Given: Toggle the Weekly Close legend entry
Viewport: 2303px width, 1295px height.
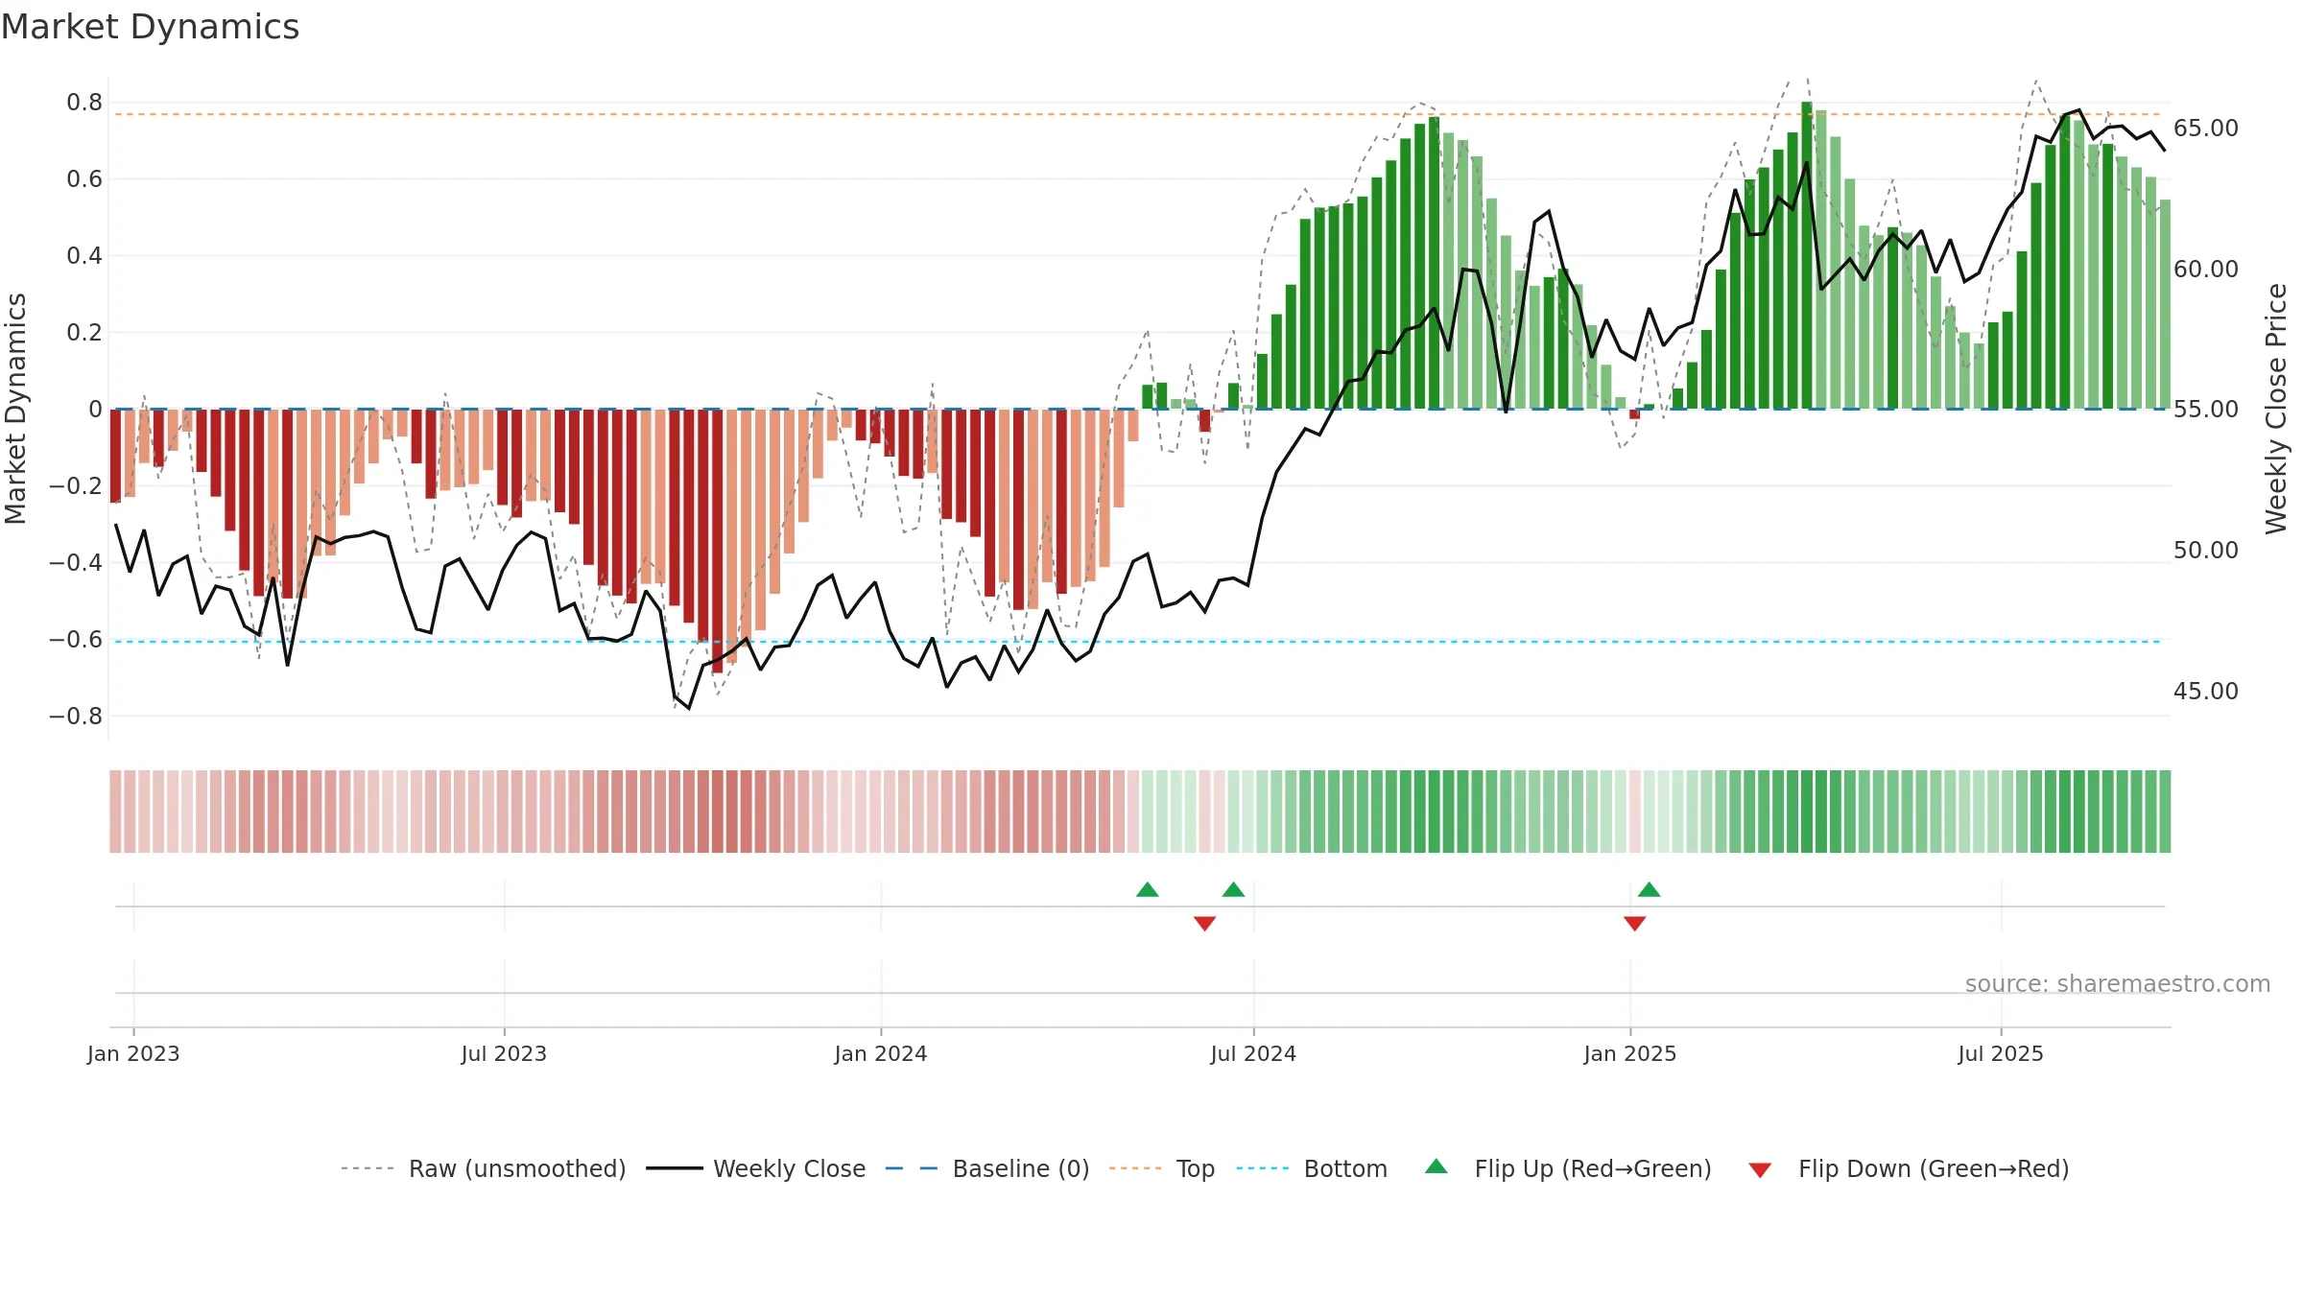Looking at the screenshot, I should (x=755, y=1168).
